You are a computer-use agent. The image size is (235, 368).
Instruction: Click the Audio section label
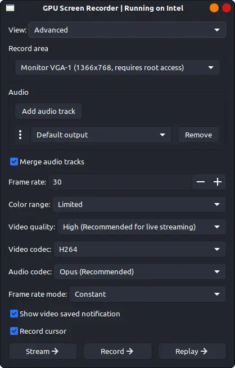[x=19, y=92]
